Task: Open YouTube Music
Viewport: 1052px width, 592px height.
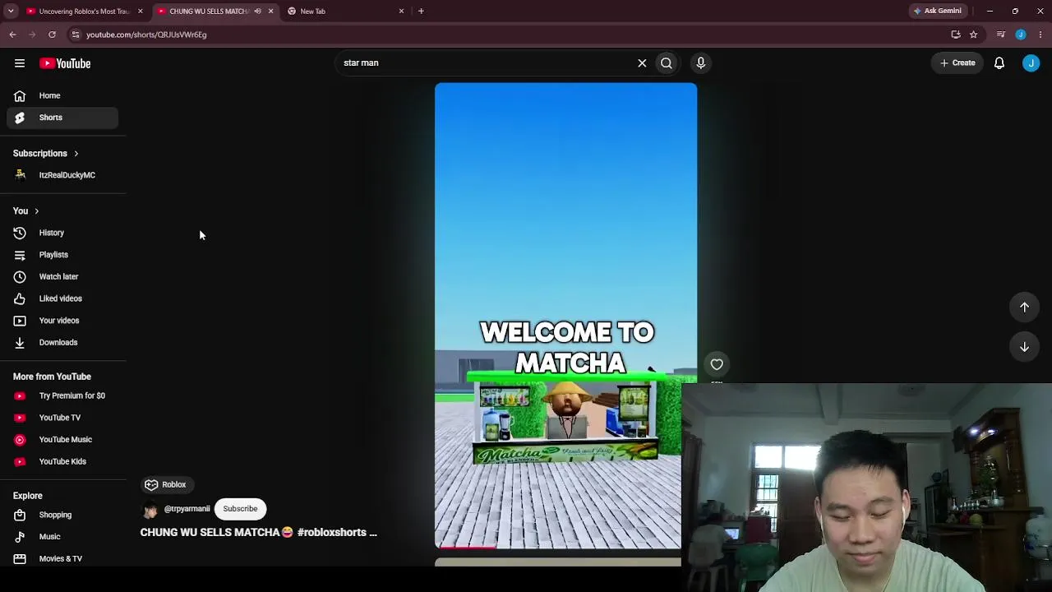Action: coord(62,440)
